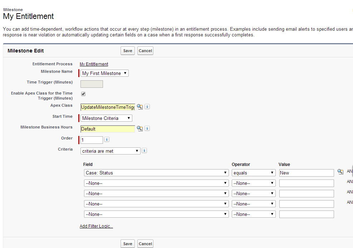The image size is (353, 248).
Task: Click the 'Operator' column header
Action: (x=241, y=165)
